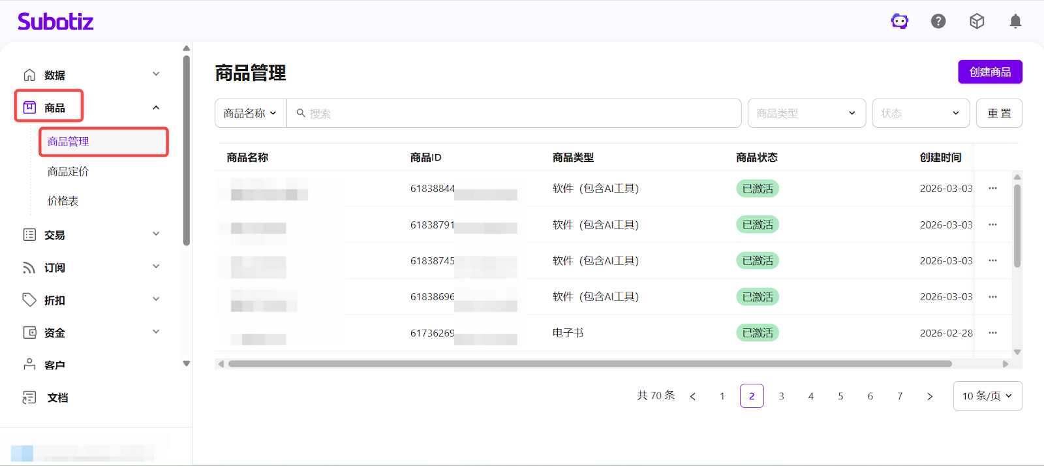1044x466 pixels.
Task: Change the 10 条/页 page size
Action: pyautogui.click(x=987, y=396)
